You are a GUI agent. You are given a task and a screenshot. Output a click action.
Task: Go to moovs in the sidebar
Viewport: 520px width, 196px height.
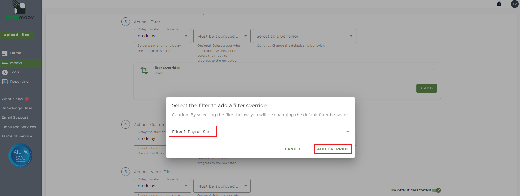[16, 63]
